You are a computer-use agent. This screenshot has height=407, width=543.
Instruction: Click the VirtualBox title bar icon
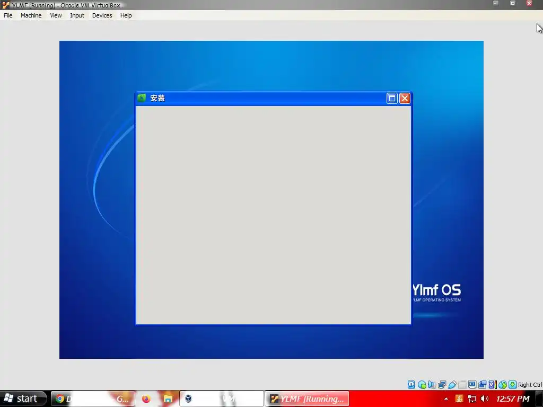tap(5, 5)
